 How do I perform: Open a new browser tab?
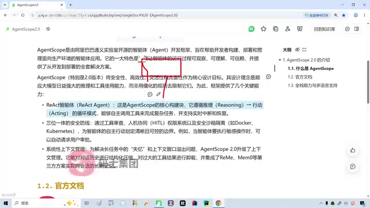[x=71, y=5]
